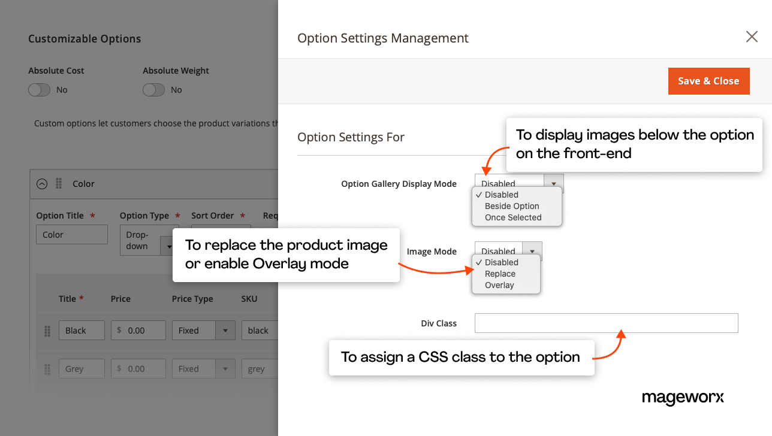Toggle the Absolute Weight switch

pos(153,89)
